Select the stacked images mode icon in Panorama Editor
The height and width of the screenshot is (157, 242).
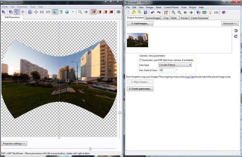(x=11, y=12)
